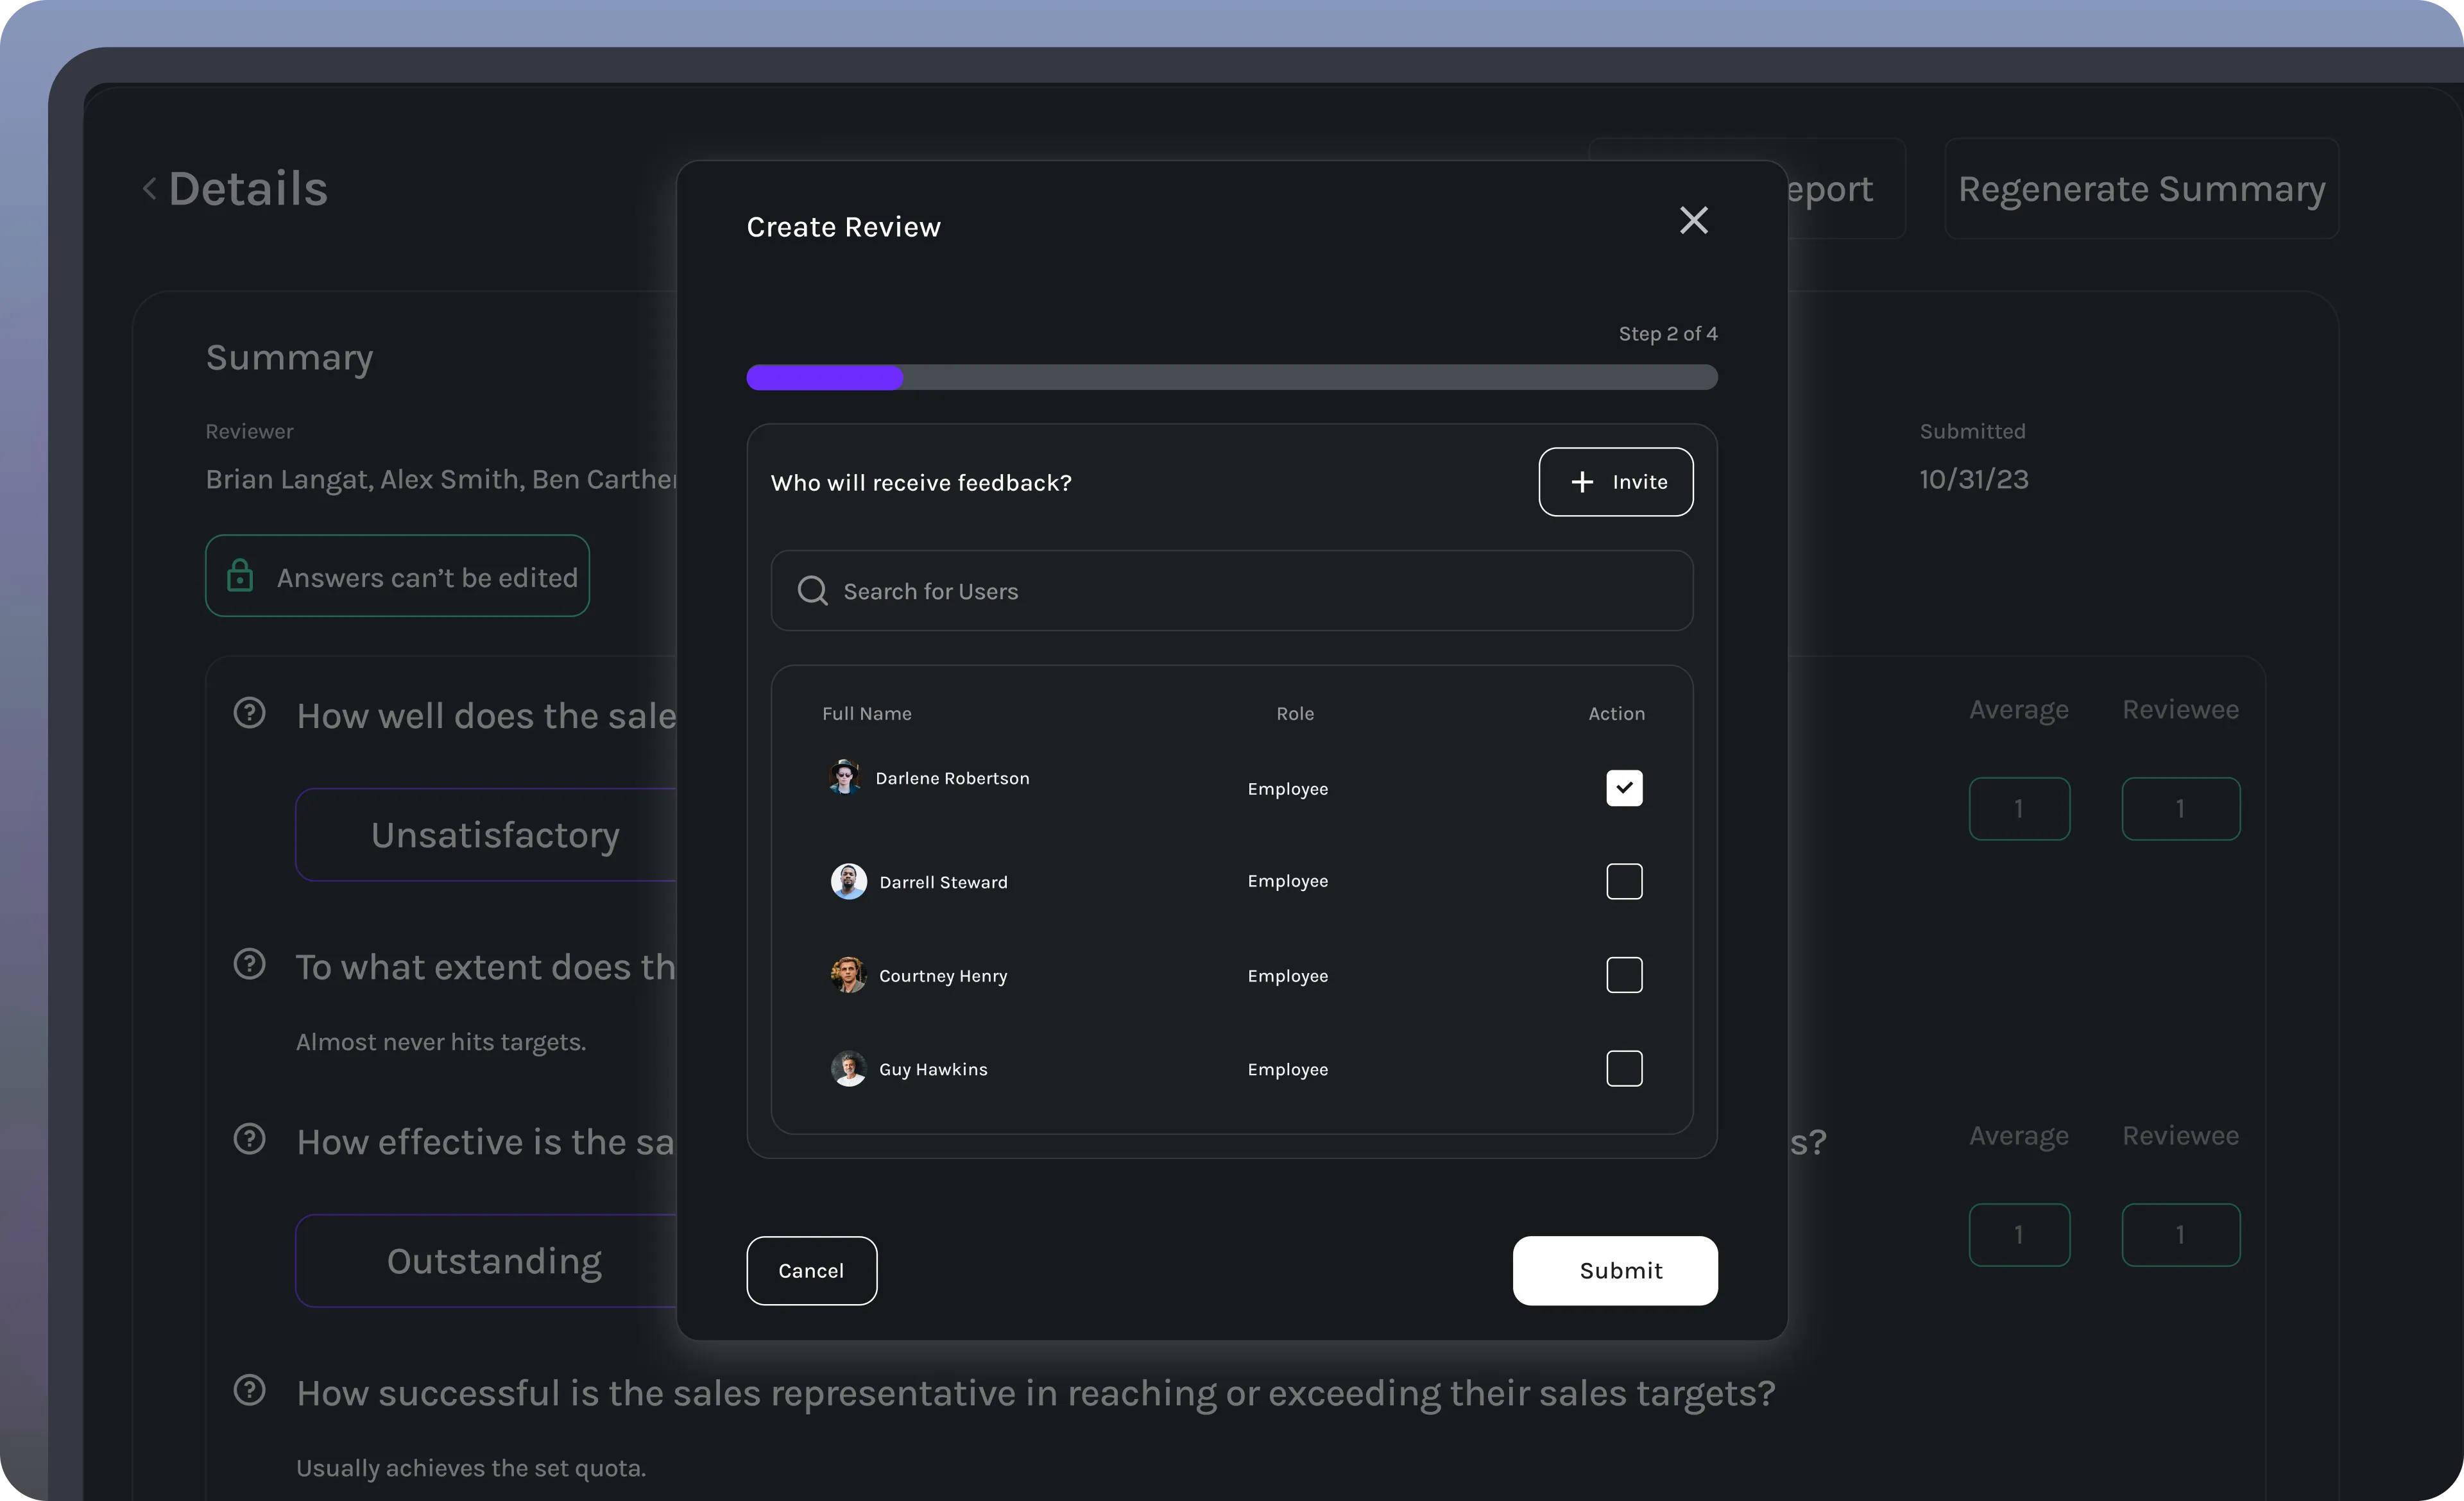Viewport: 2464px width, 1501px height.
Task: Go back using Details chevron
Action: pos(150,189)
